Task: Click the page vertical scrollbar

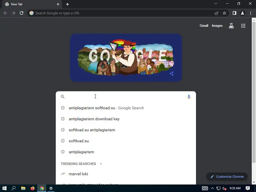Action: pyautogui.click(x=254, y=92)
